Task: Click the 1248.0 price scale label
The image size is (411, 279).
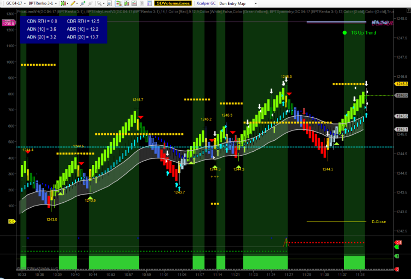Action: pyautogui.click(x=401, y=18)
